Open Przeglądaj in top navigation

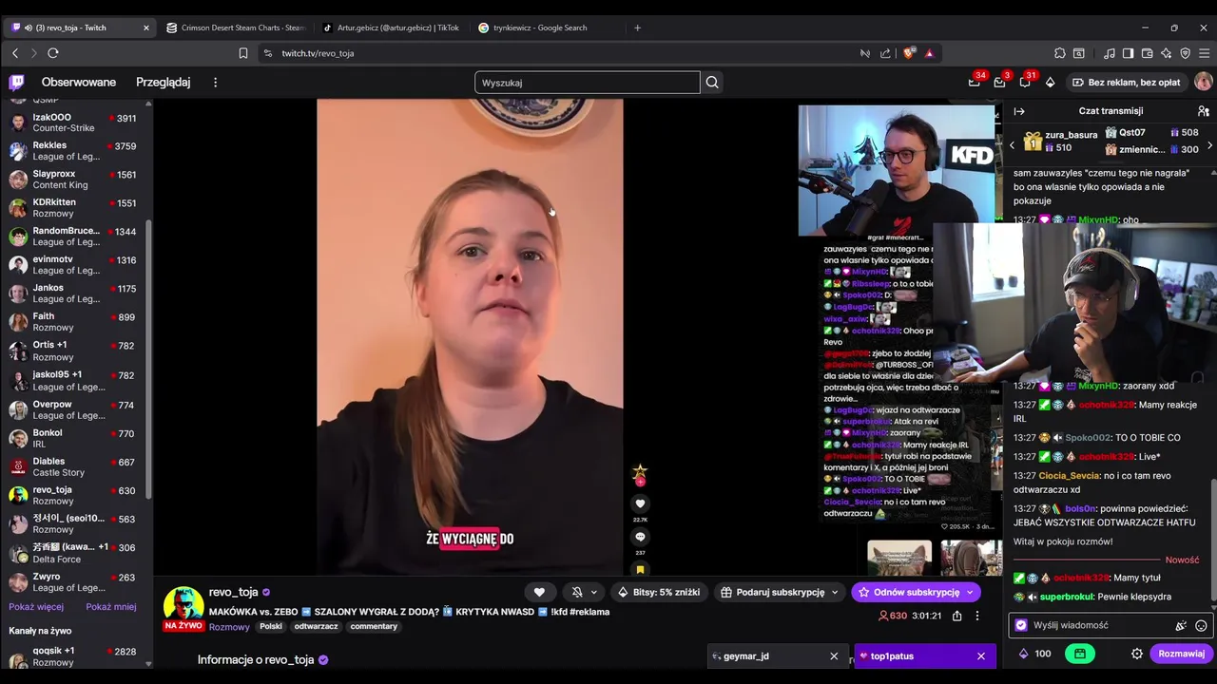click(164, 83)
